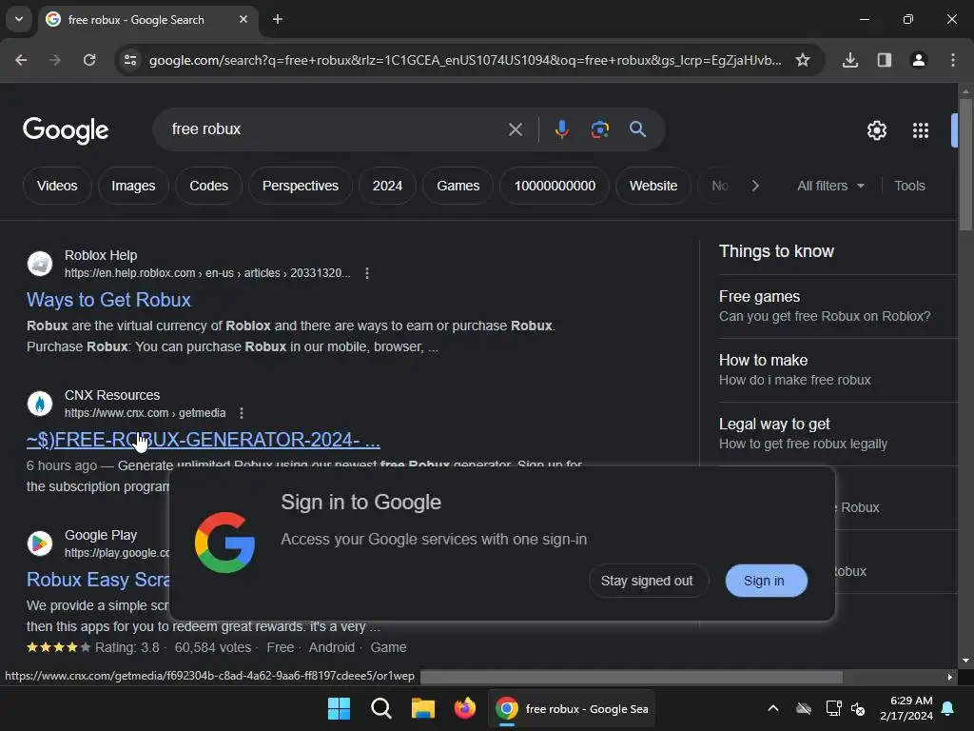This screenshot has width=974, height=731.
Task: Open the clock showing 6:29 AM
Action: tap(906, 708)
